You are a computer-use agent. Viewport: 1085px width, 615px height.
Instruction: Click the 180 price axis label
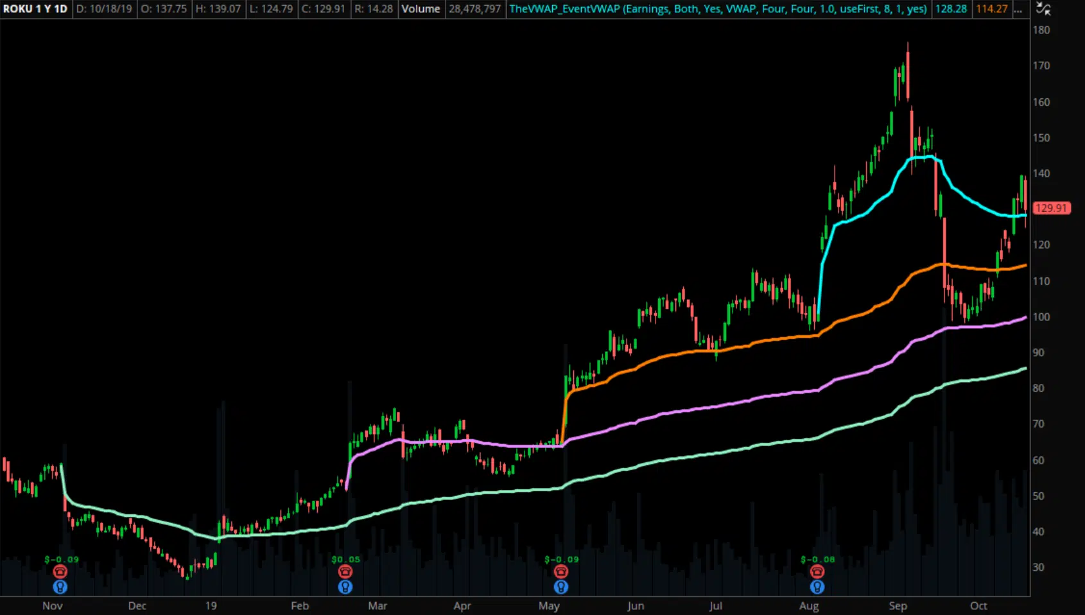[x=1041, y=30]
